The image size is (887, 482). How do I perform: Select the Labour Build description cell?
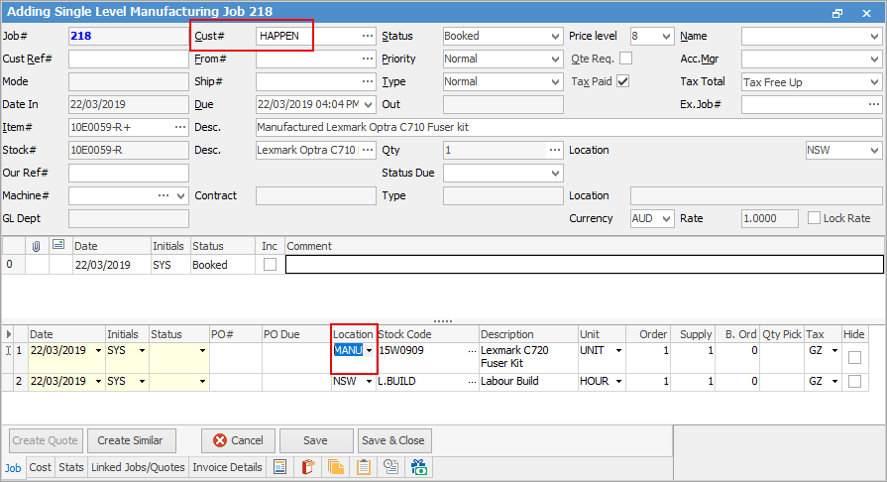[528, 381]
